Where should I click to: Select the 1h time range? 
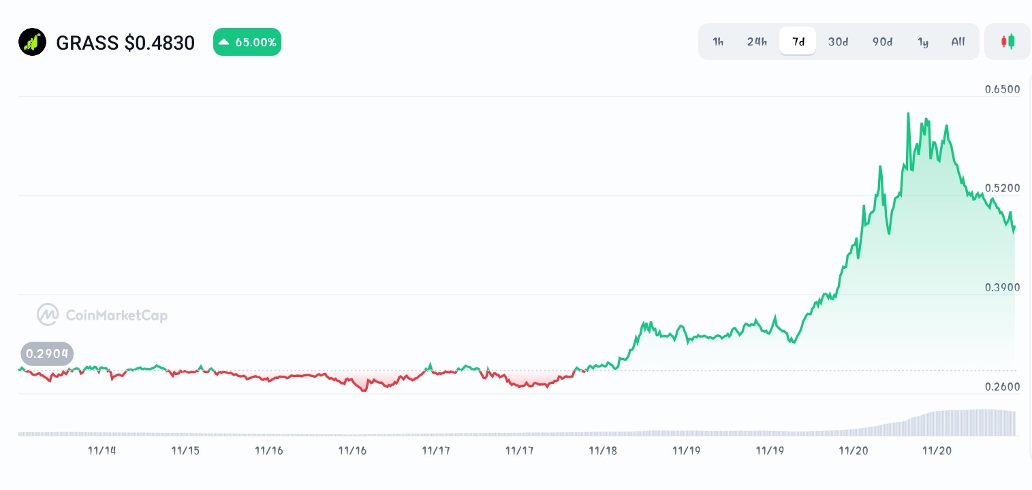point(718,42)
